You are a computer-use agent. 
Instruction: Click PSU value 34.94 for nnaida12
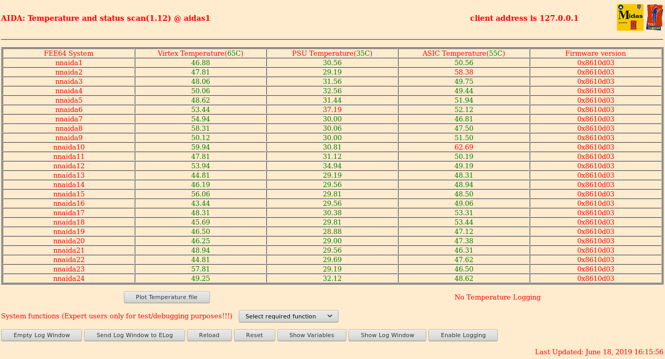[x=332, y=166]
